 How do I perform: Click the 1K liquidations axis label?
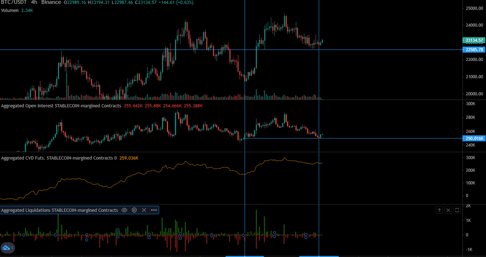click(x=469, y=220)
